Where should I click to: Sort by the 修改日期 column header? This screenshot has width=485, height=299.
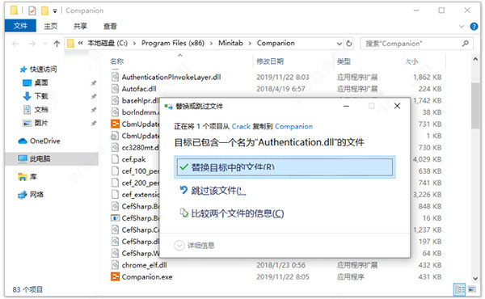(x=270, y=61)
